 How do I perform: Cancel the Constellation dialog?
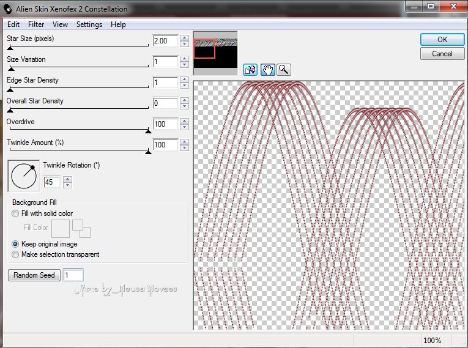tap(442, 54)
